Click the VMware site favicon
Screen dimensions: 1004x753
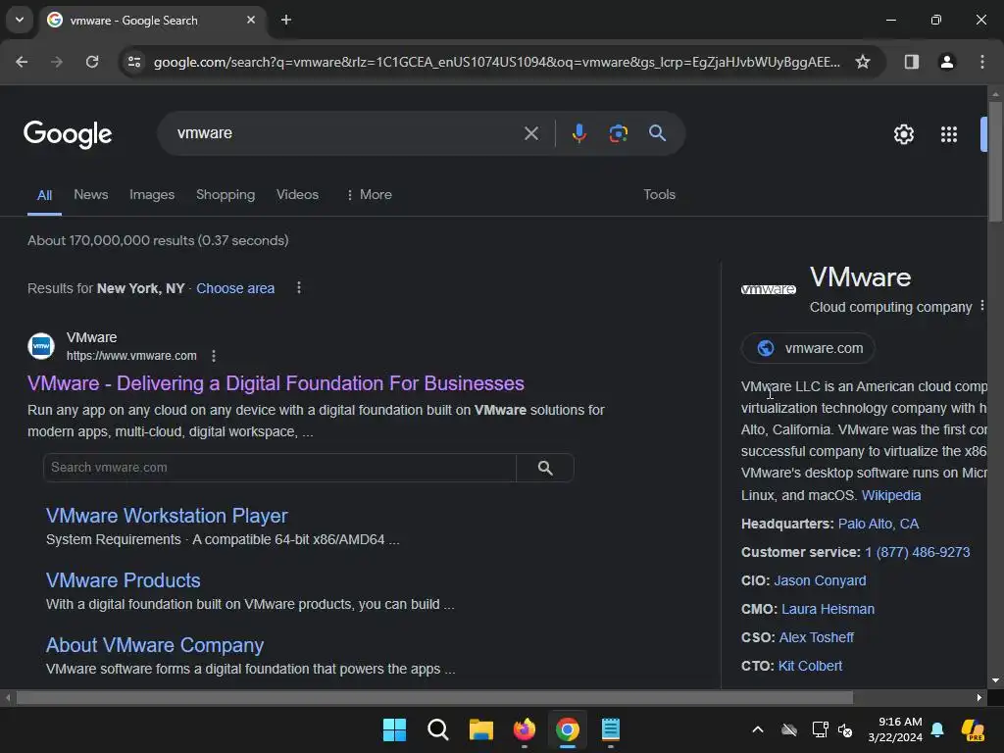[x=41, y=346]
